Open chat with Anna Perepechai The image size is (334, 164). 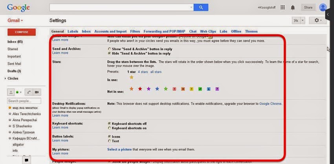pyautogui.click(x=25, y=120)
